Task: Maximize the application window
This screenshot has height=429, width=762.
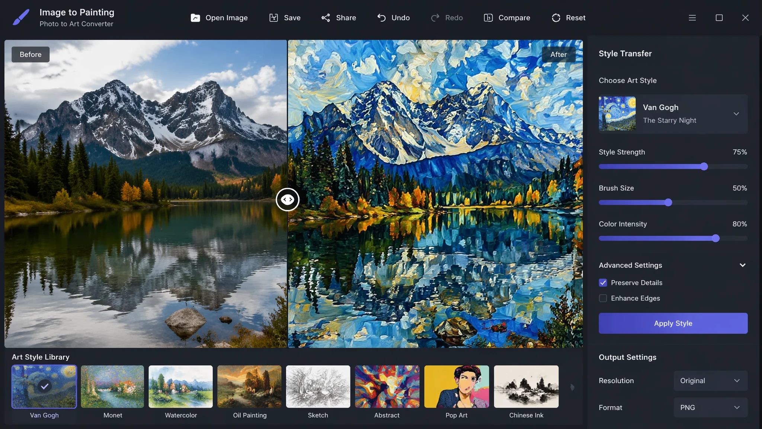Action: pyautogui.click(x=719, y=18)
